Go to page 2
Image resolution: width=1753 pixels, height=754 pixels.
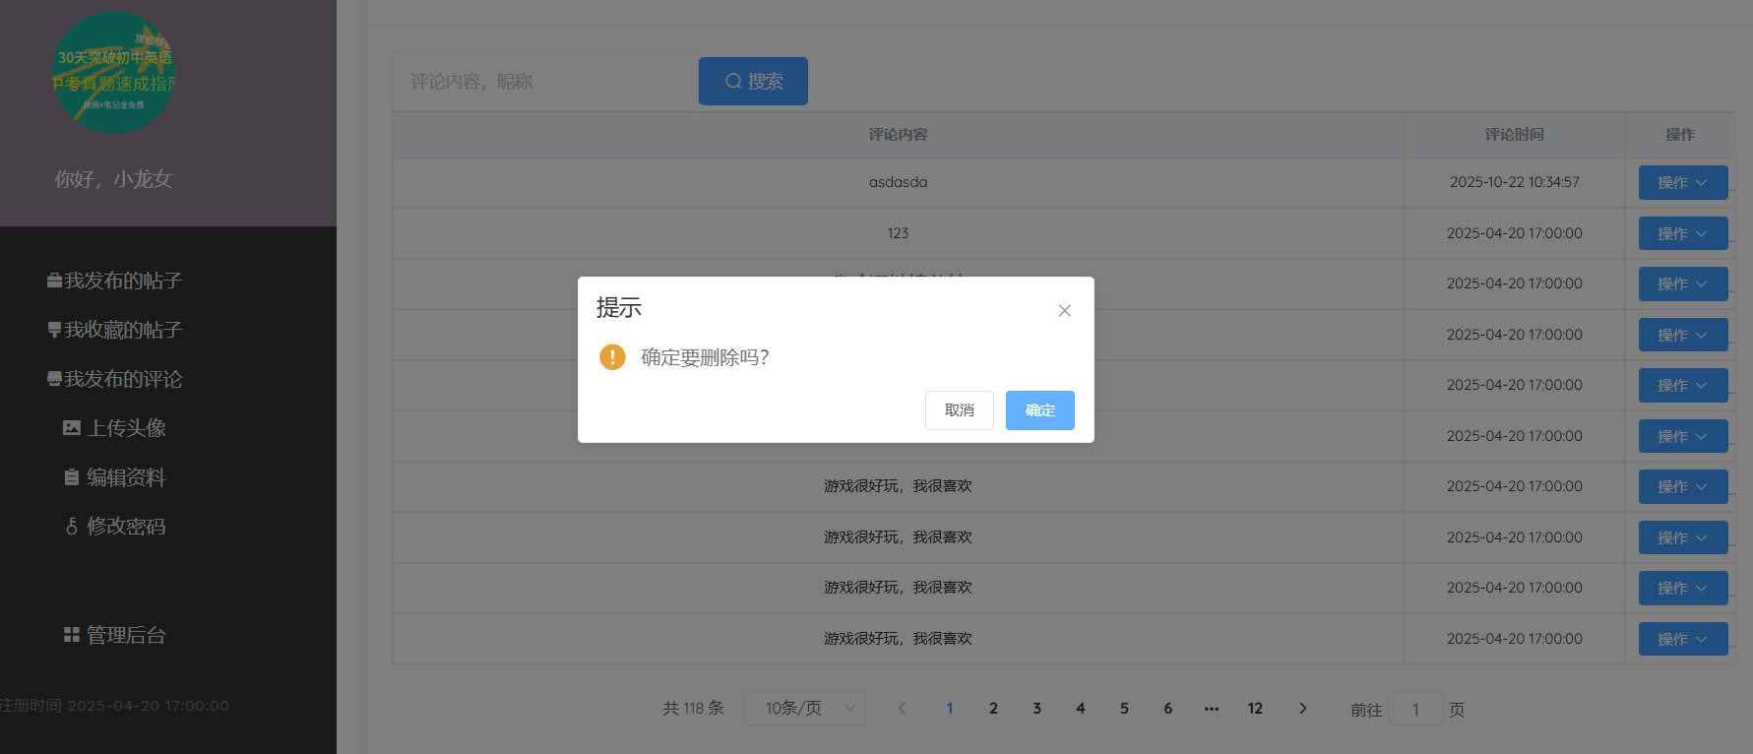coord(993,708)
